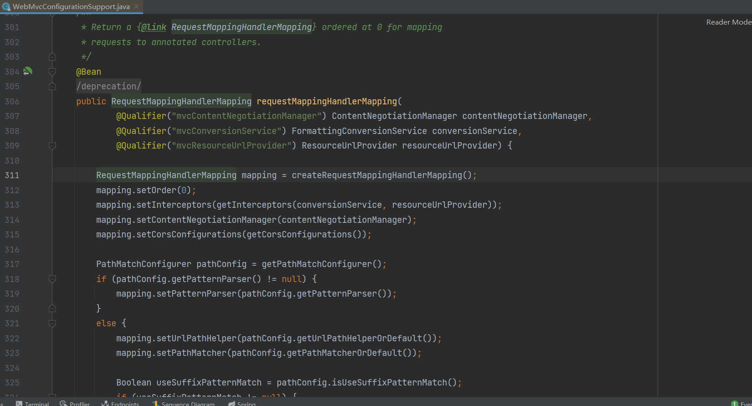752x406 pixels.
Task: Open the Terminal tool window
Action: coord(32,404)
